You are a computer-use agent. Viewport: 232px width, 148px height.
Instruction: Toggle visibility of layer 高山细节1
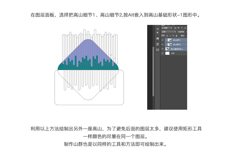pos(163,40)
